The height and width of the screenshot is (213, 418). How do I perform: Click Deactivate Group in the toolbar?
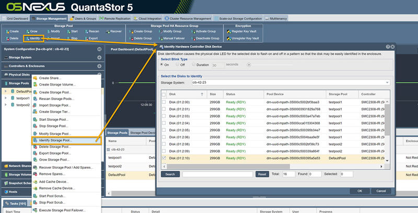pyautogui.click(x=205, y=39)
